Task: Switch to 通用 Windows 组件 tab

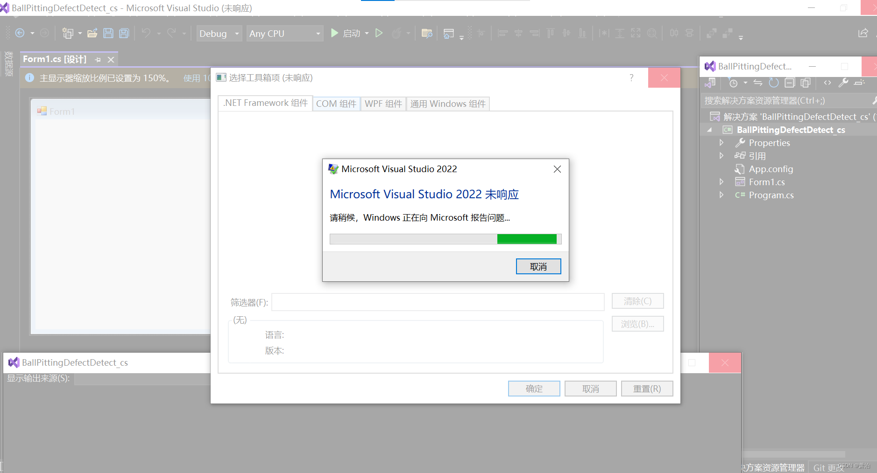Action: pos(448,104)
